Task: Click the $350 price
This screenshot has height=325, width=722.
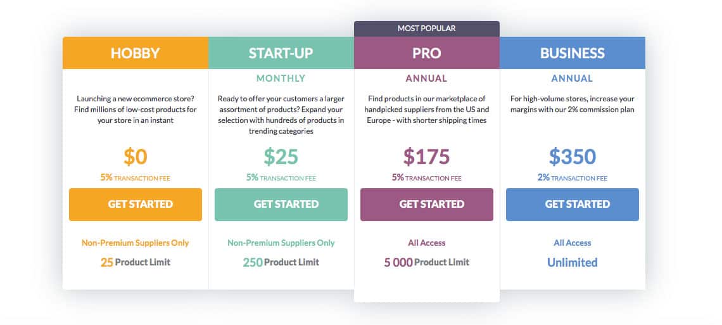Action: click(x=573, y=156)
